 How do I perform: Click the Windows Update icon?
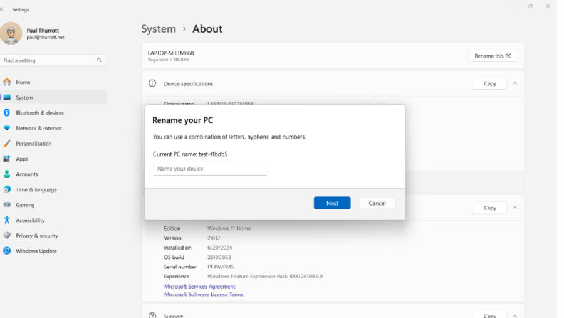(x=7, y=251)
